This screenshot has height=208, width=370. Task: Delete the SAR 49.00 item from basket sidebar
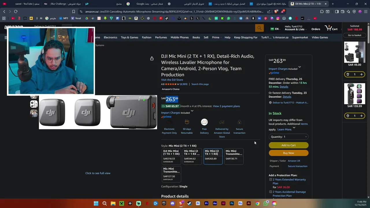[348, 74]
